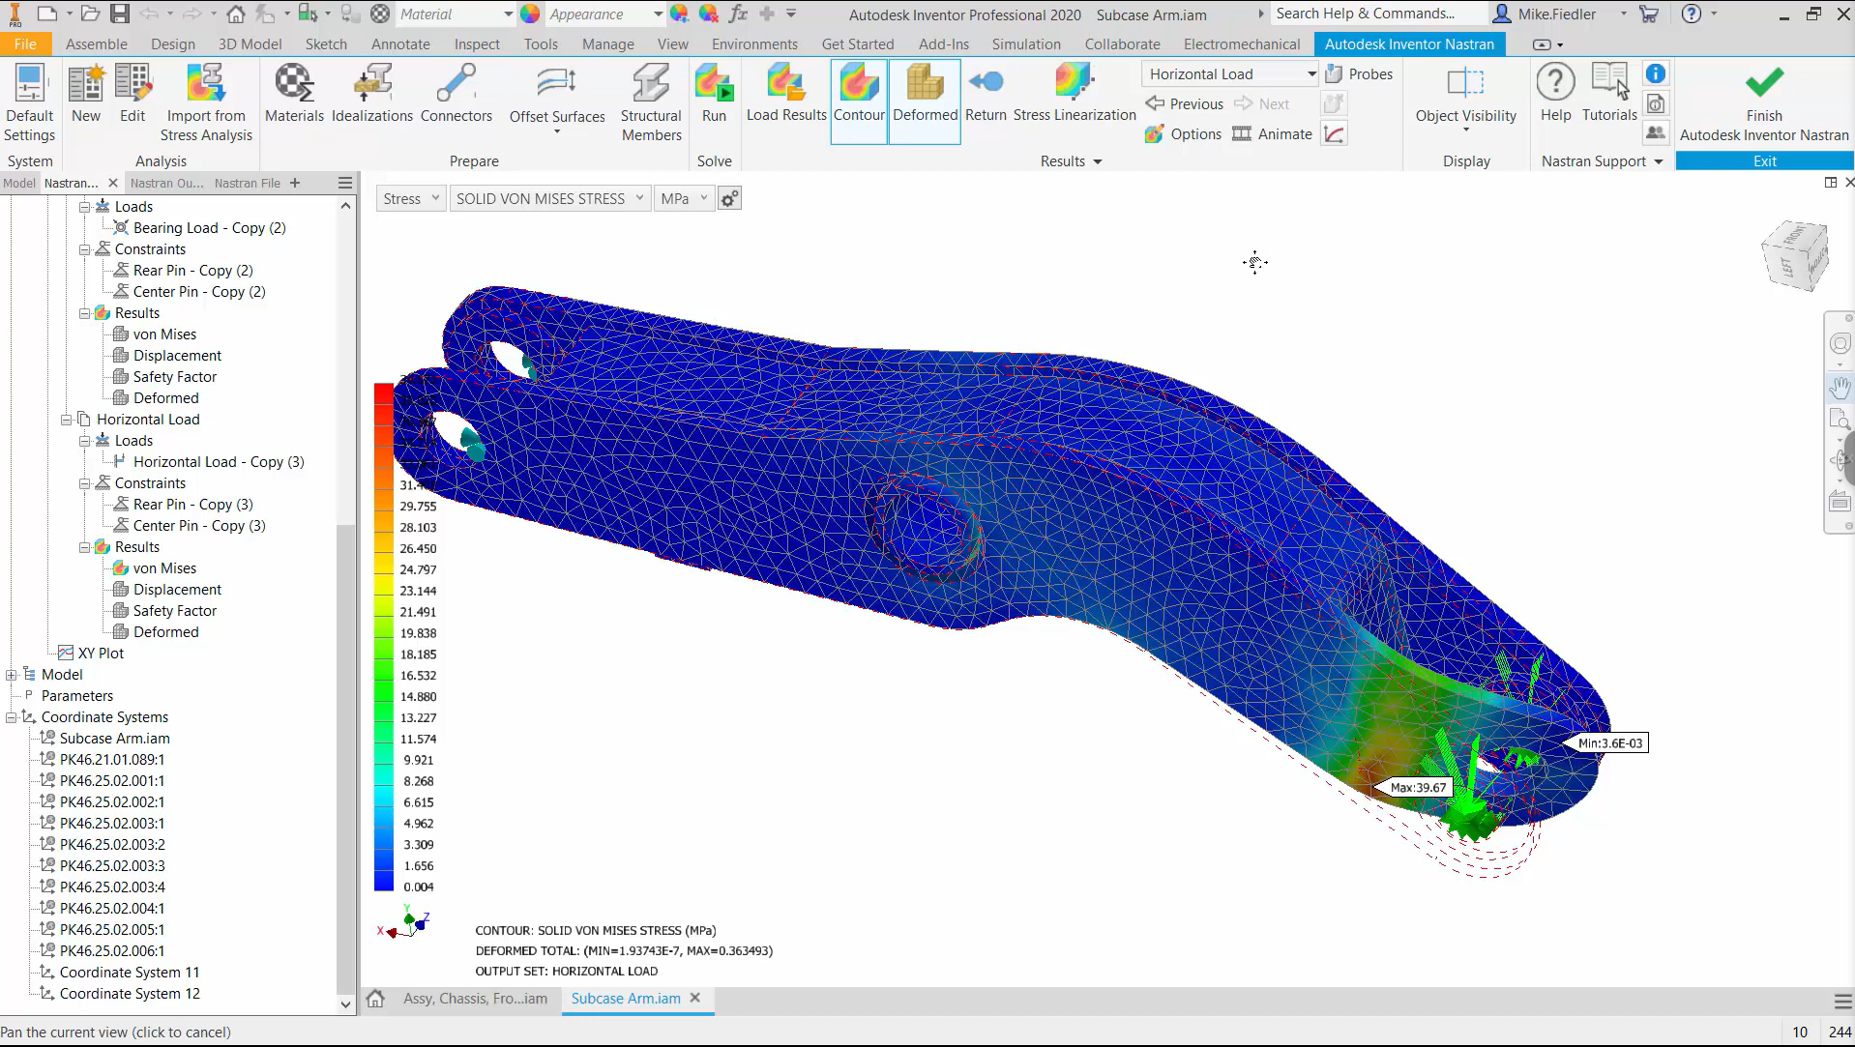Select the Safety Factor result under Horizontal Load
This screenshot has width=1855, height=1047.
(x=175, y=611)
